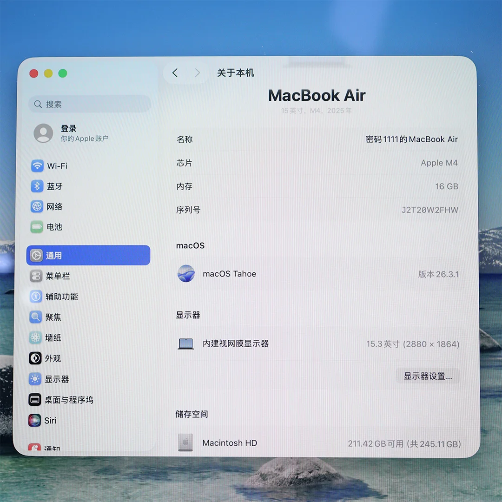502x502 pixels.
Task: Open Wallpaper (墙纸) flower icon
Action: [x=36, y=338]
